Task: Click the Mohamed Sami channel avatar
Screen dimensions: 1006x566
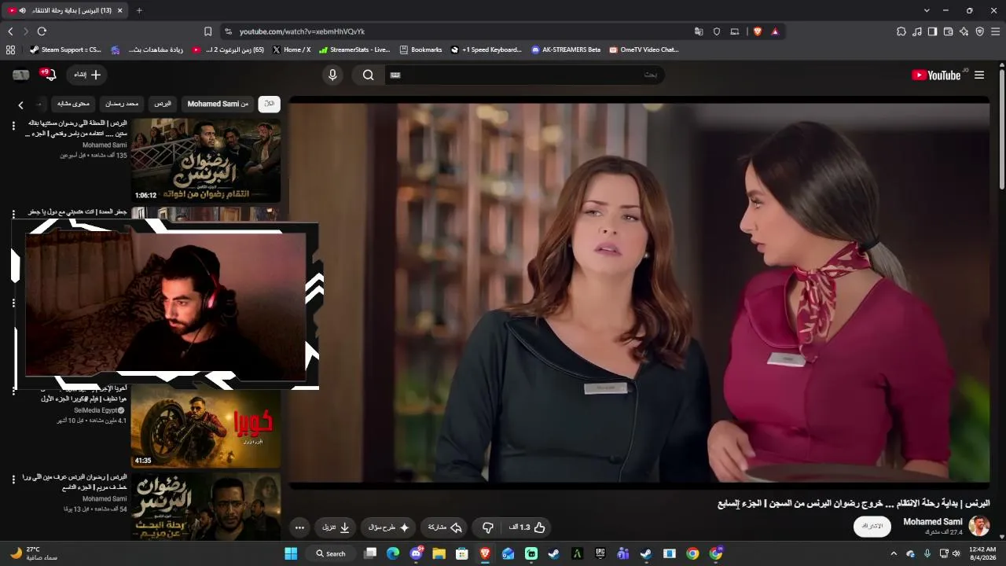Action: tap(978, 526)
